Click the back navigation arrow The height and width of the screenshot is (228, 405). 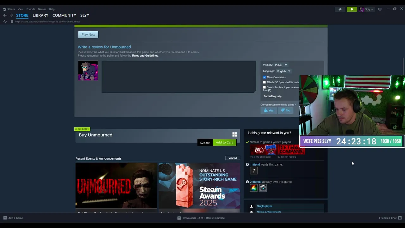[5, 15]
